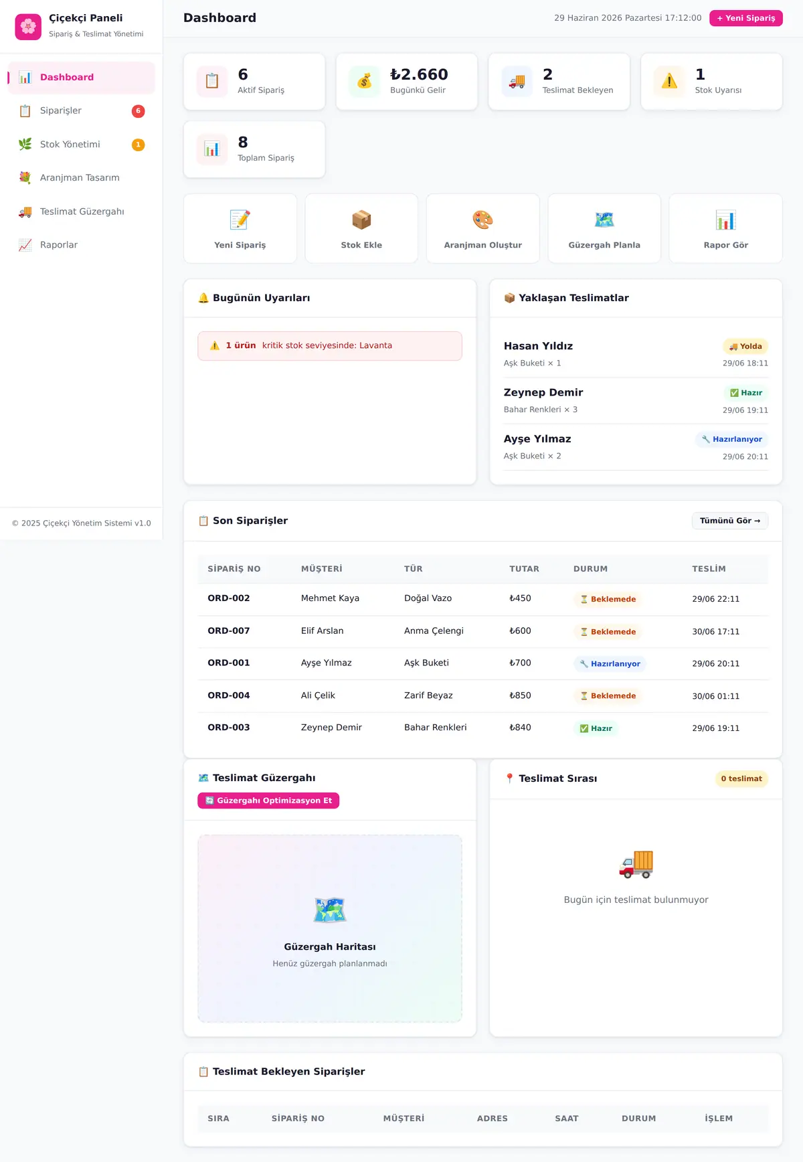Select the Lavanta critical stock alert
The width and height of the screenshot is (803, 1162).
click(330, 346)
